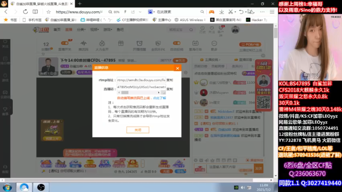342x192 pixels.
Task: Click the orange 关注 follow button
Action: 180,60
